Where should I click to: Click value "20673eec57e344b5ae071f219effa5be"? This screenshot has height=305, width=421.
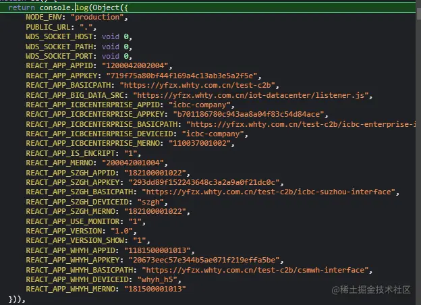[204, 260]
